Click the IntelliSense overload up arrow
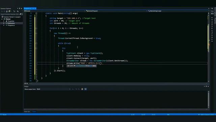Image resolution: width=216 pixels, height=122 pixels. tap(68, 66)
